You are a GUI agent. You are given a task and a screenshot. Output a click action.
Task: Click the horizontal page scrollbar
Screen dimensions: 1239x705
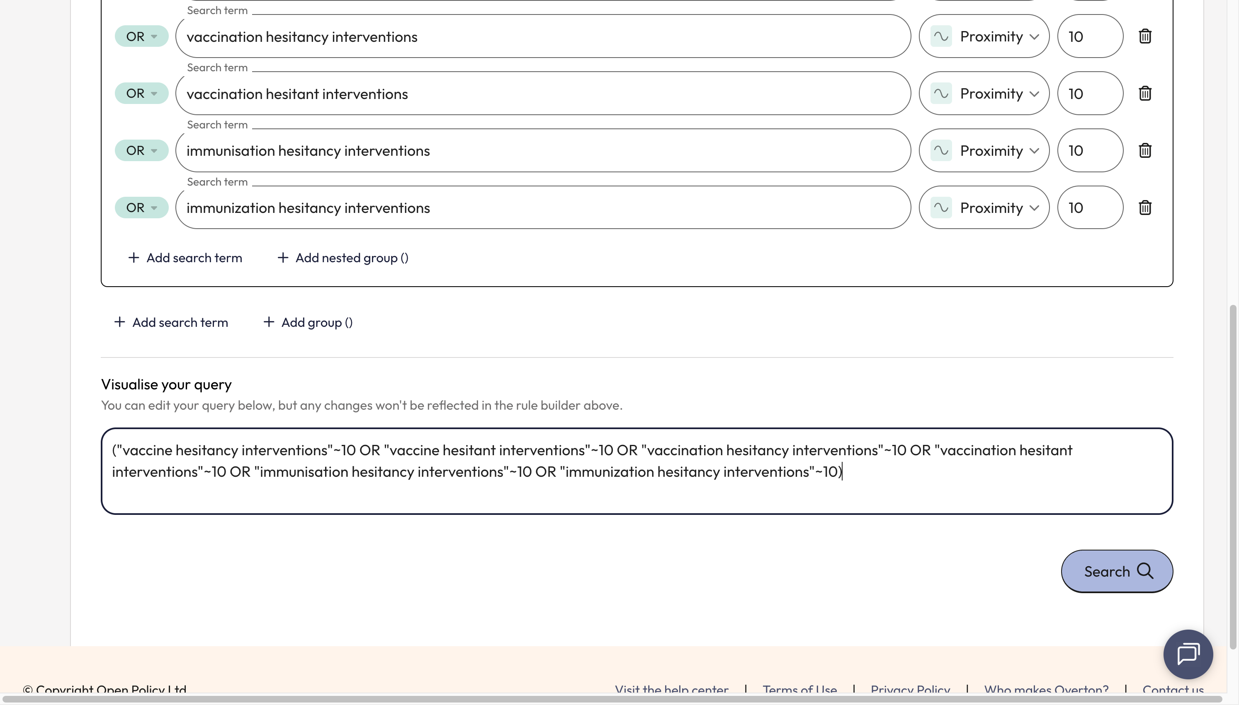pos(612,699)
